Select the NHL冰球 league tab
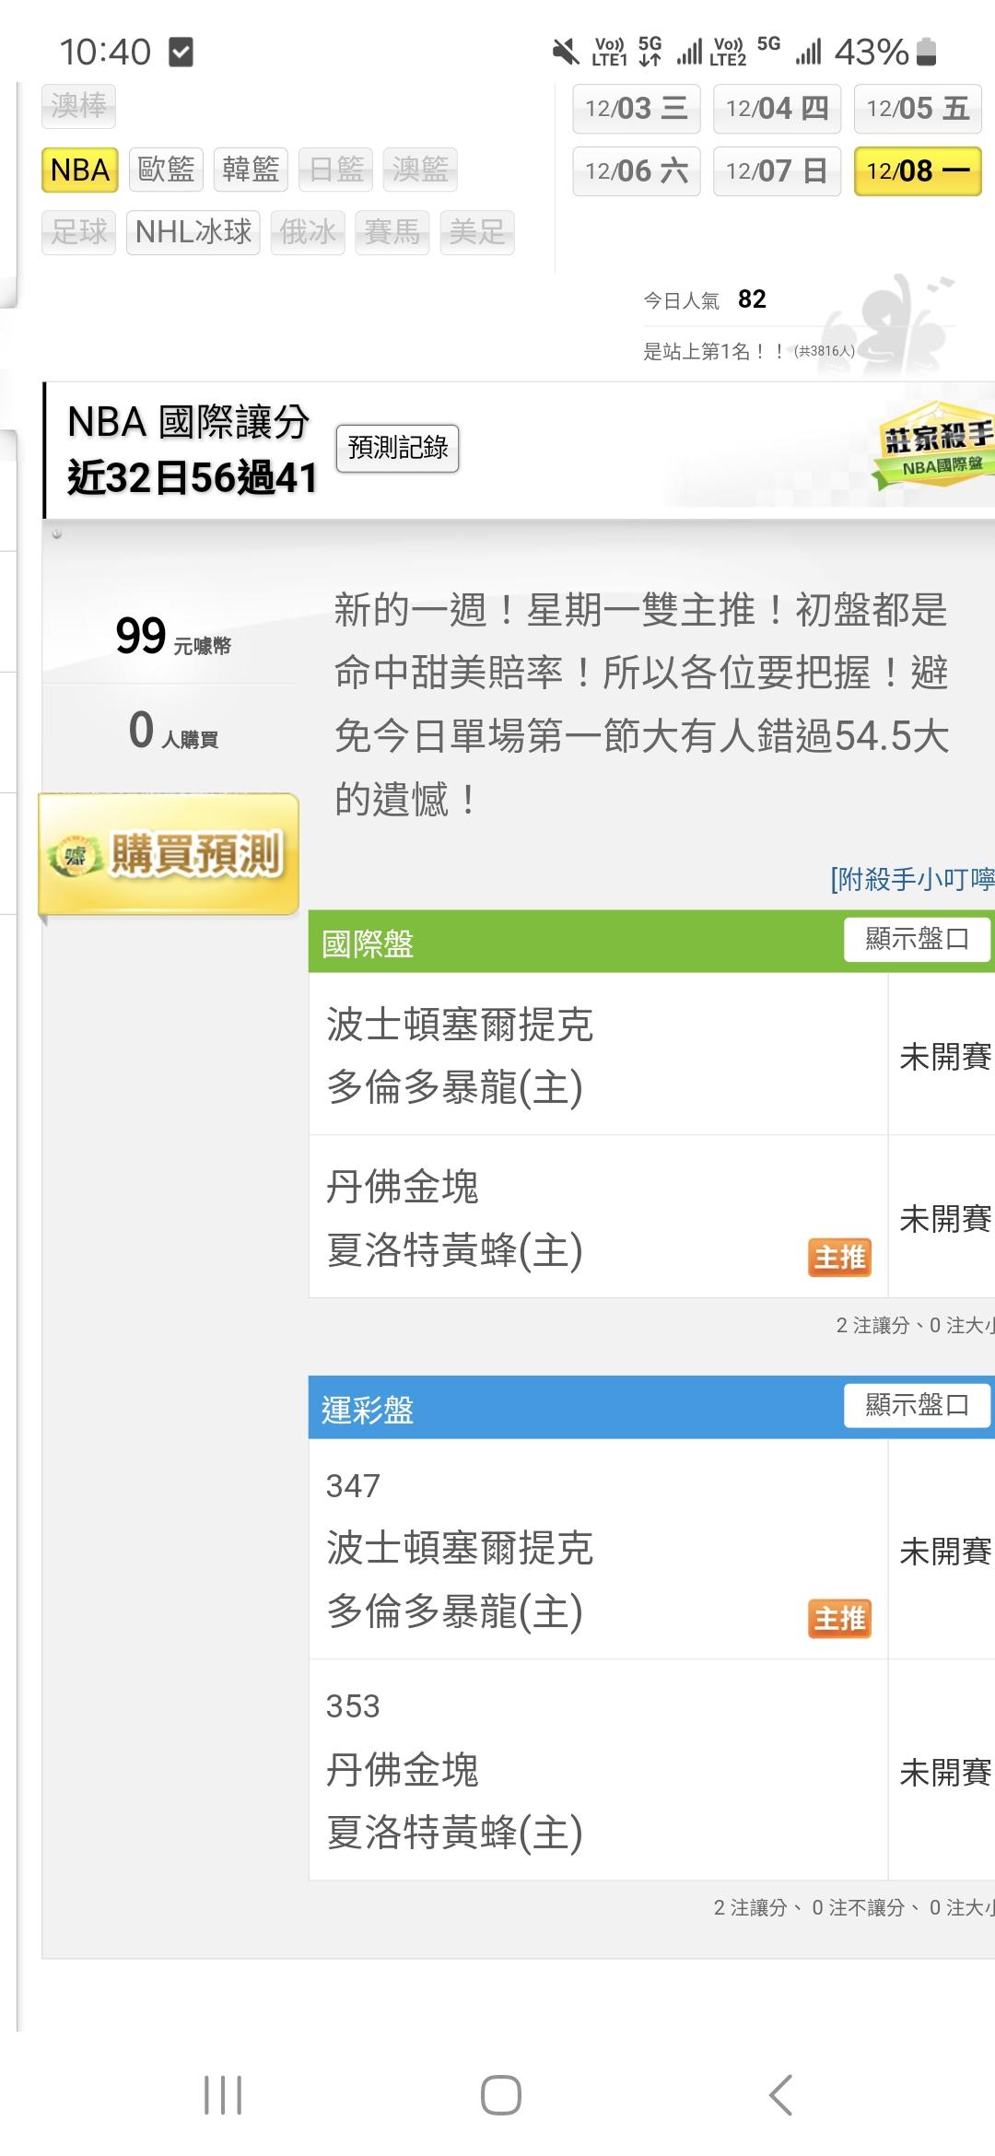 (193, 231)
